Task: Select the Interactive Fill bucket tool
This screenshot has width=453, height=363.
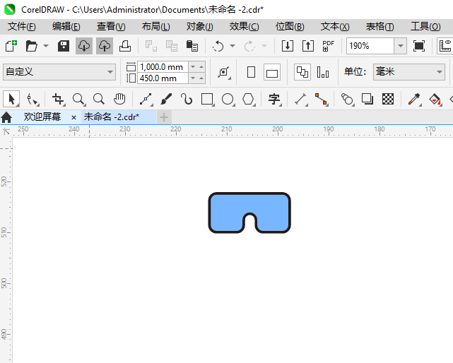Action: coord(435,100)
